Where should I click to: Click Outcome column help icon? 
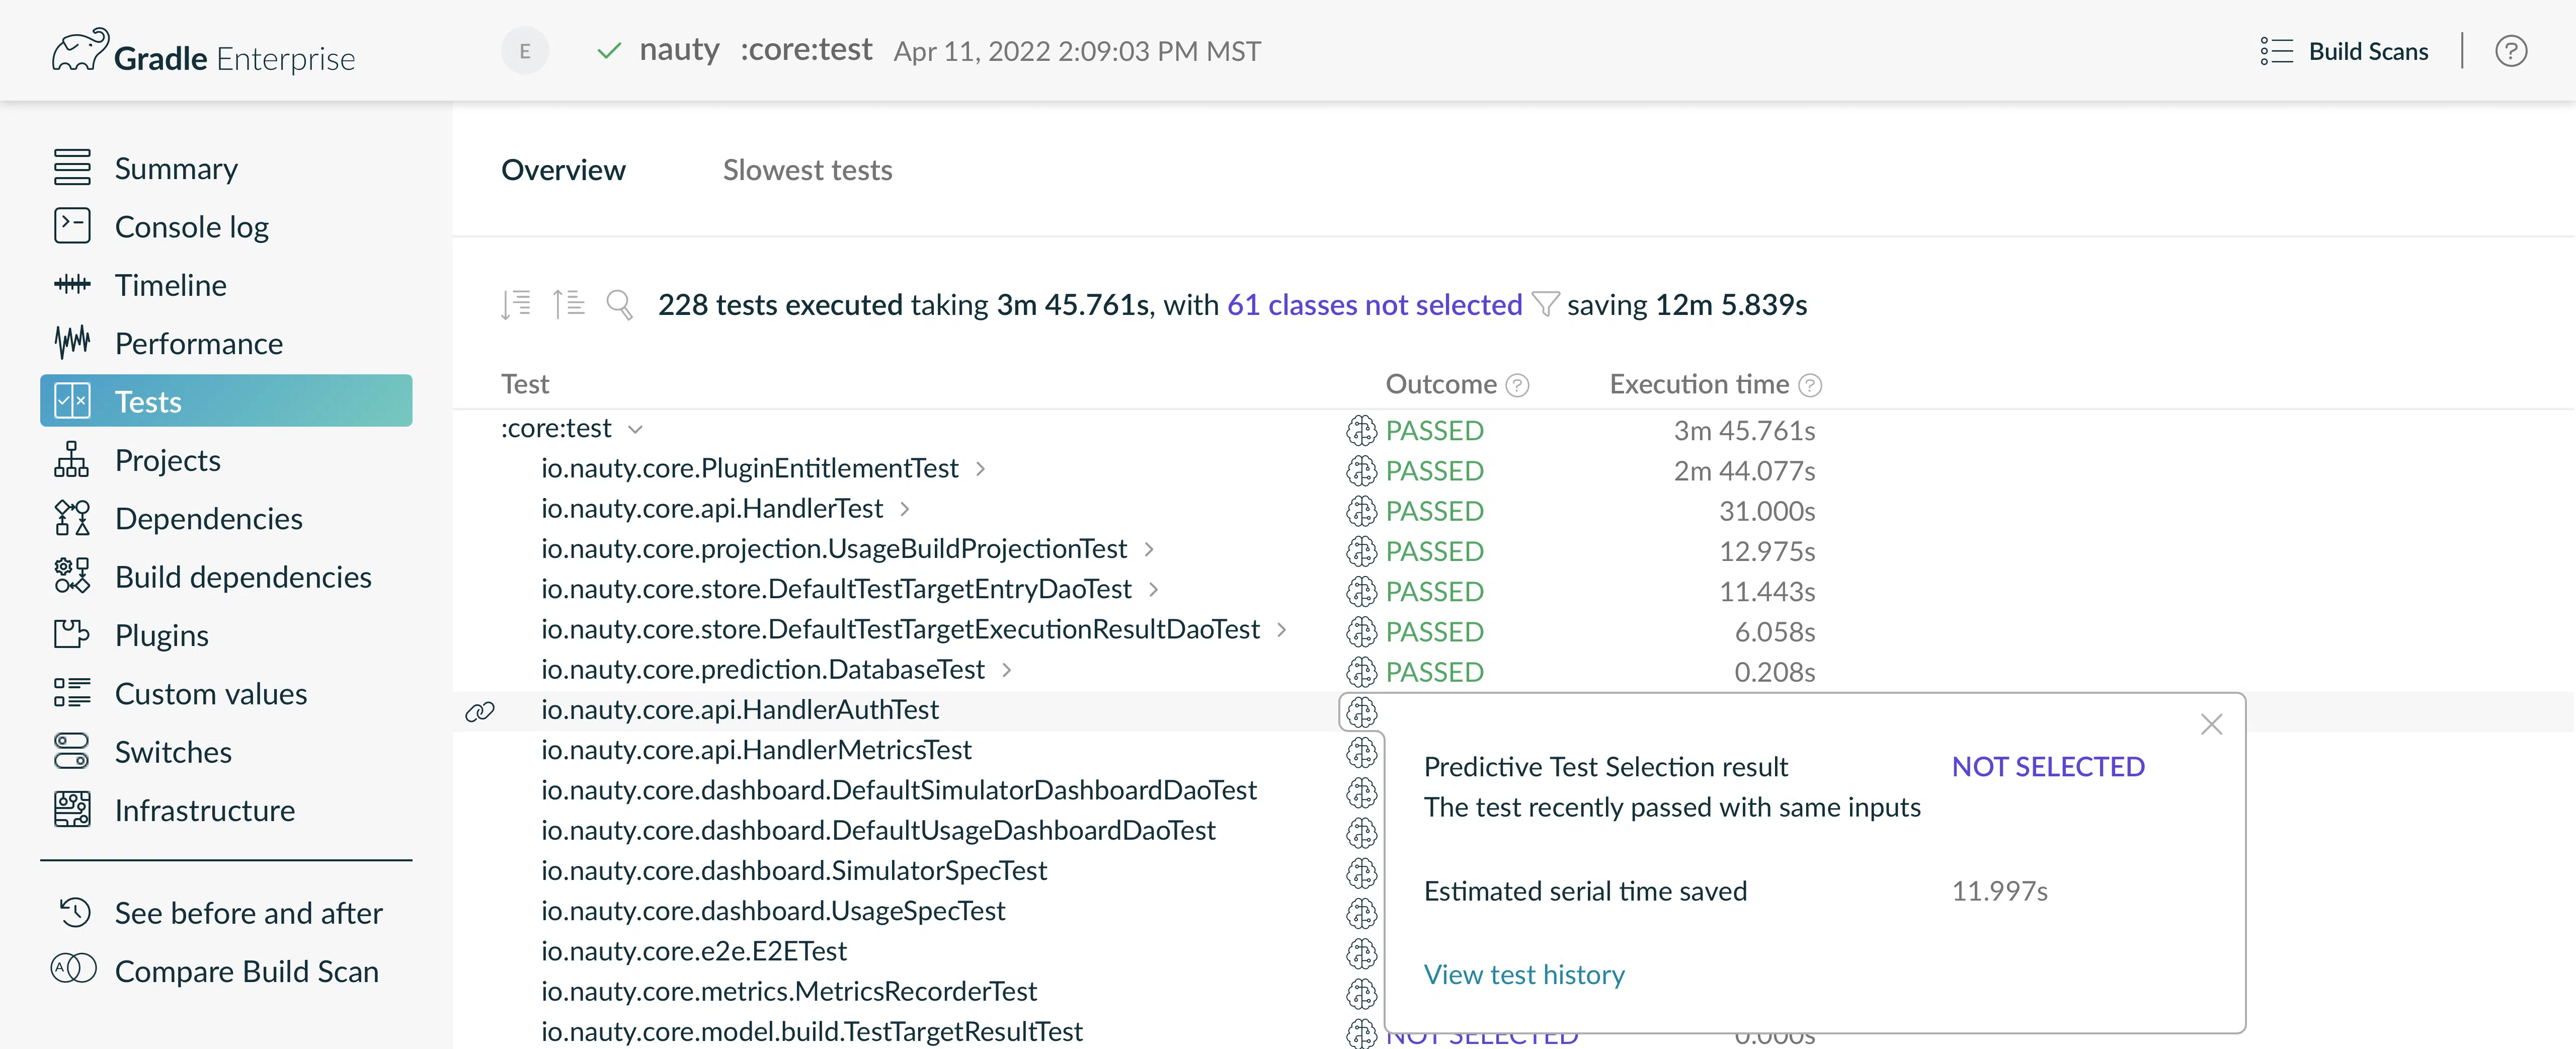click(x=1518, y=385)
